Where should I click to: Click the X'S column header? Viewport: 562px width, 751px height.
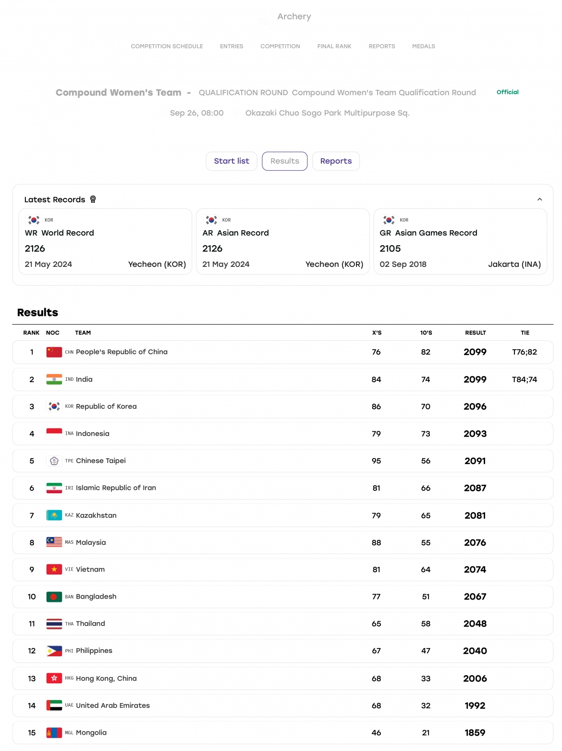tap(377, 333)
